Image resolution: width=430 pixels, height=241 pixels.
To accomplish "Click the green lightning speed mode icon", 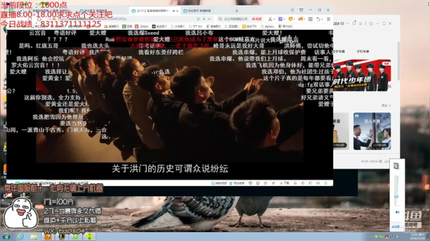I will pyautogui.click(x=204, y=19).
